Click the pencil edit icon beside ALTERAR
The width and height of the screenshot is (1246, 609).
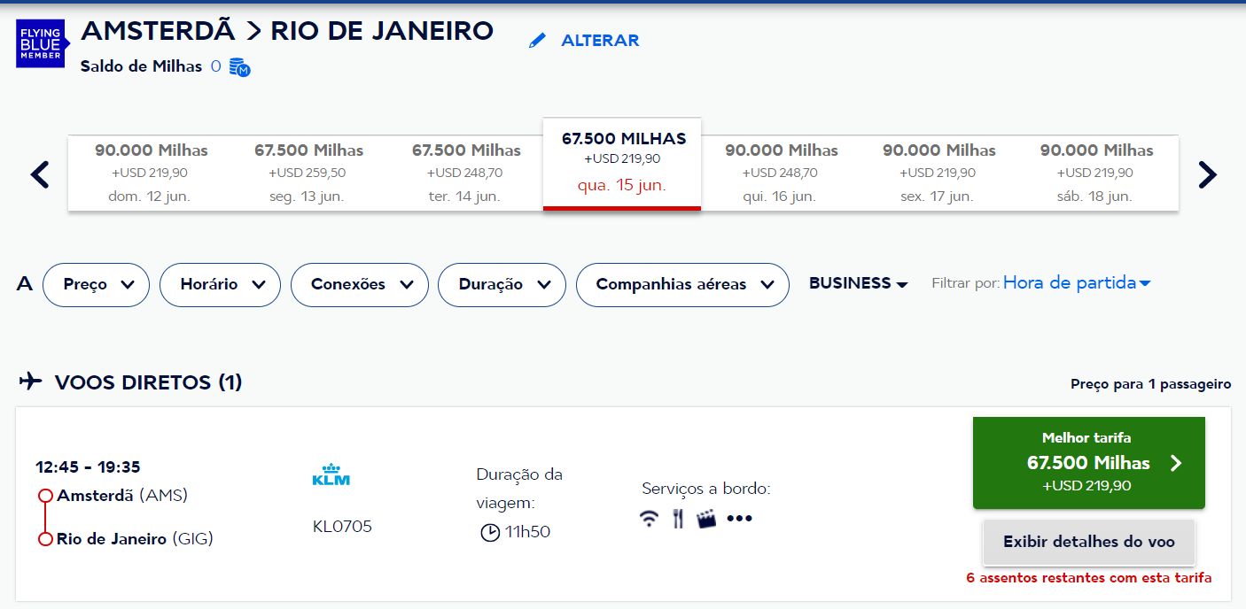[x=537, y=41]
